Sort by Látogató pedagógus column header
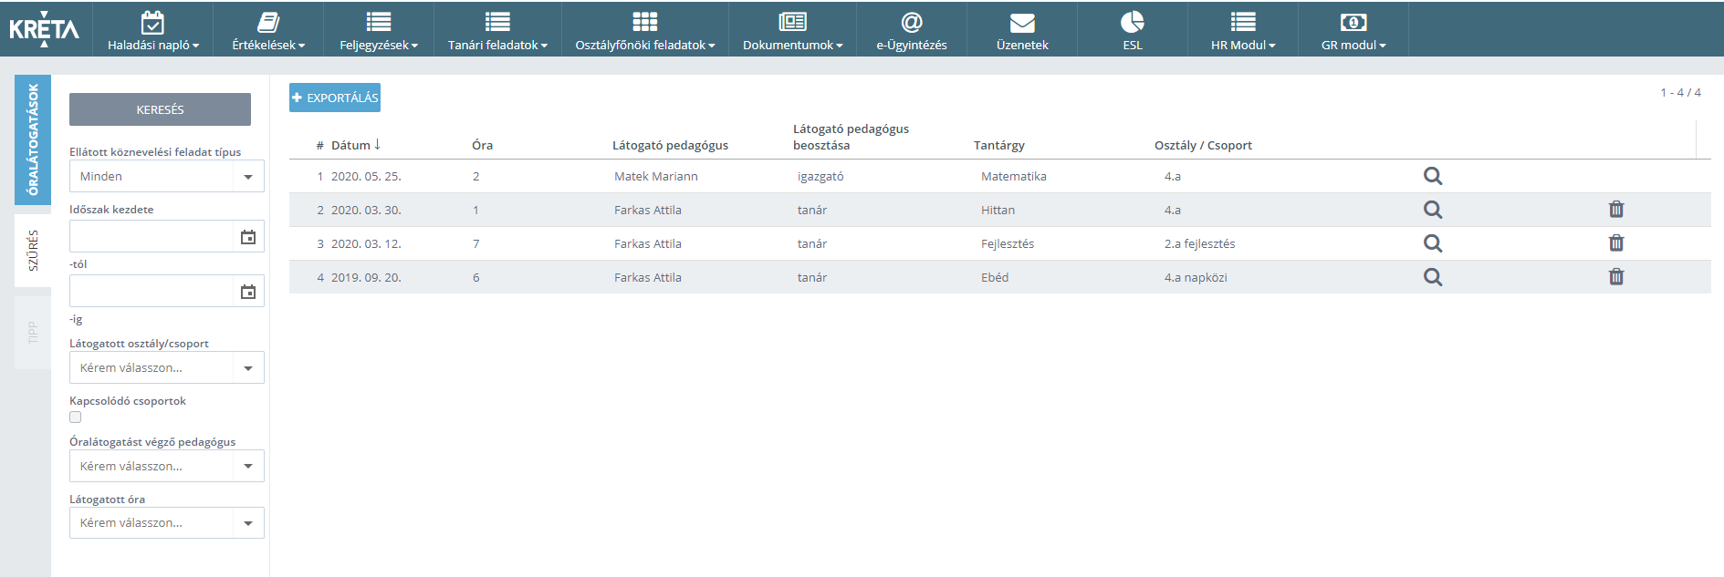Screen dimensions: 1724x577 [670, 145]
